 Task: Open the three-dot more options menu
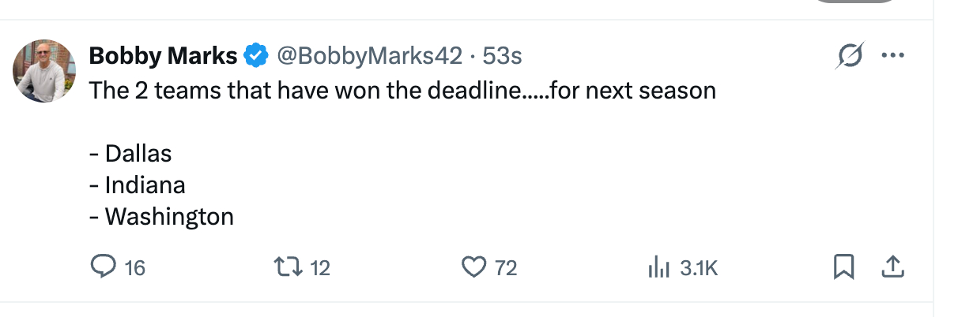tap(892, 55)
